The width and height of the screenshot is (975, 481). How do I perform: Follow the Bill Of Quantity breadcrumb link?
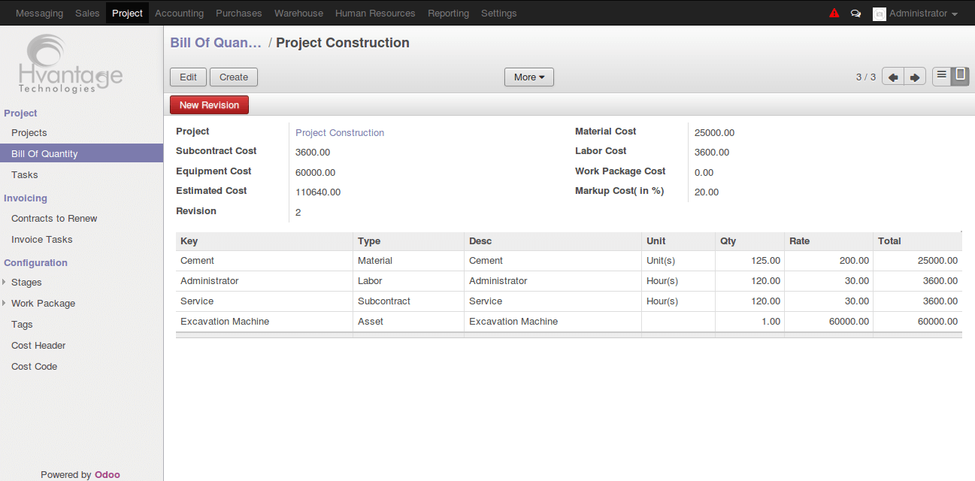click(x=216, y=43)
